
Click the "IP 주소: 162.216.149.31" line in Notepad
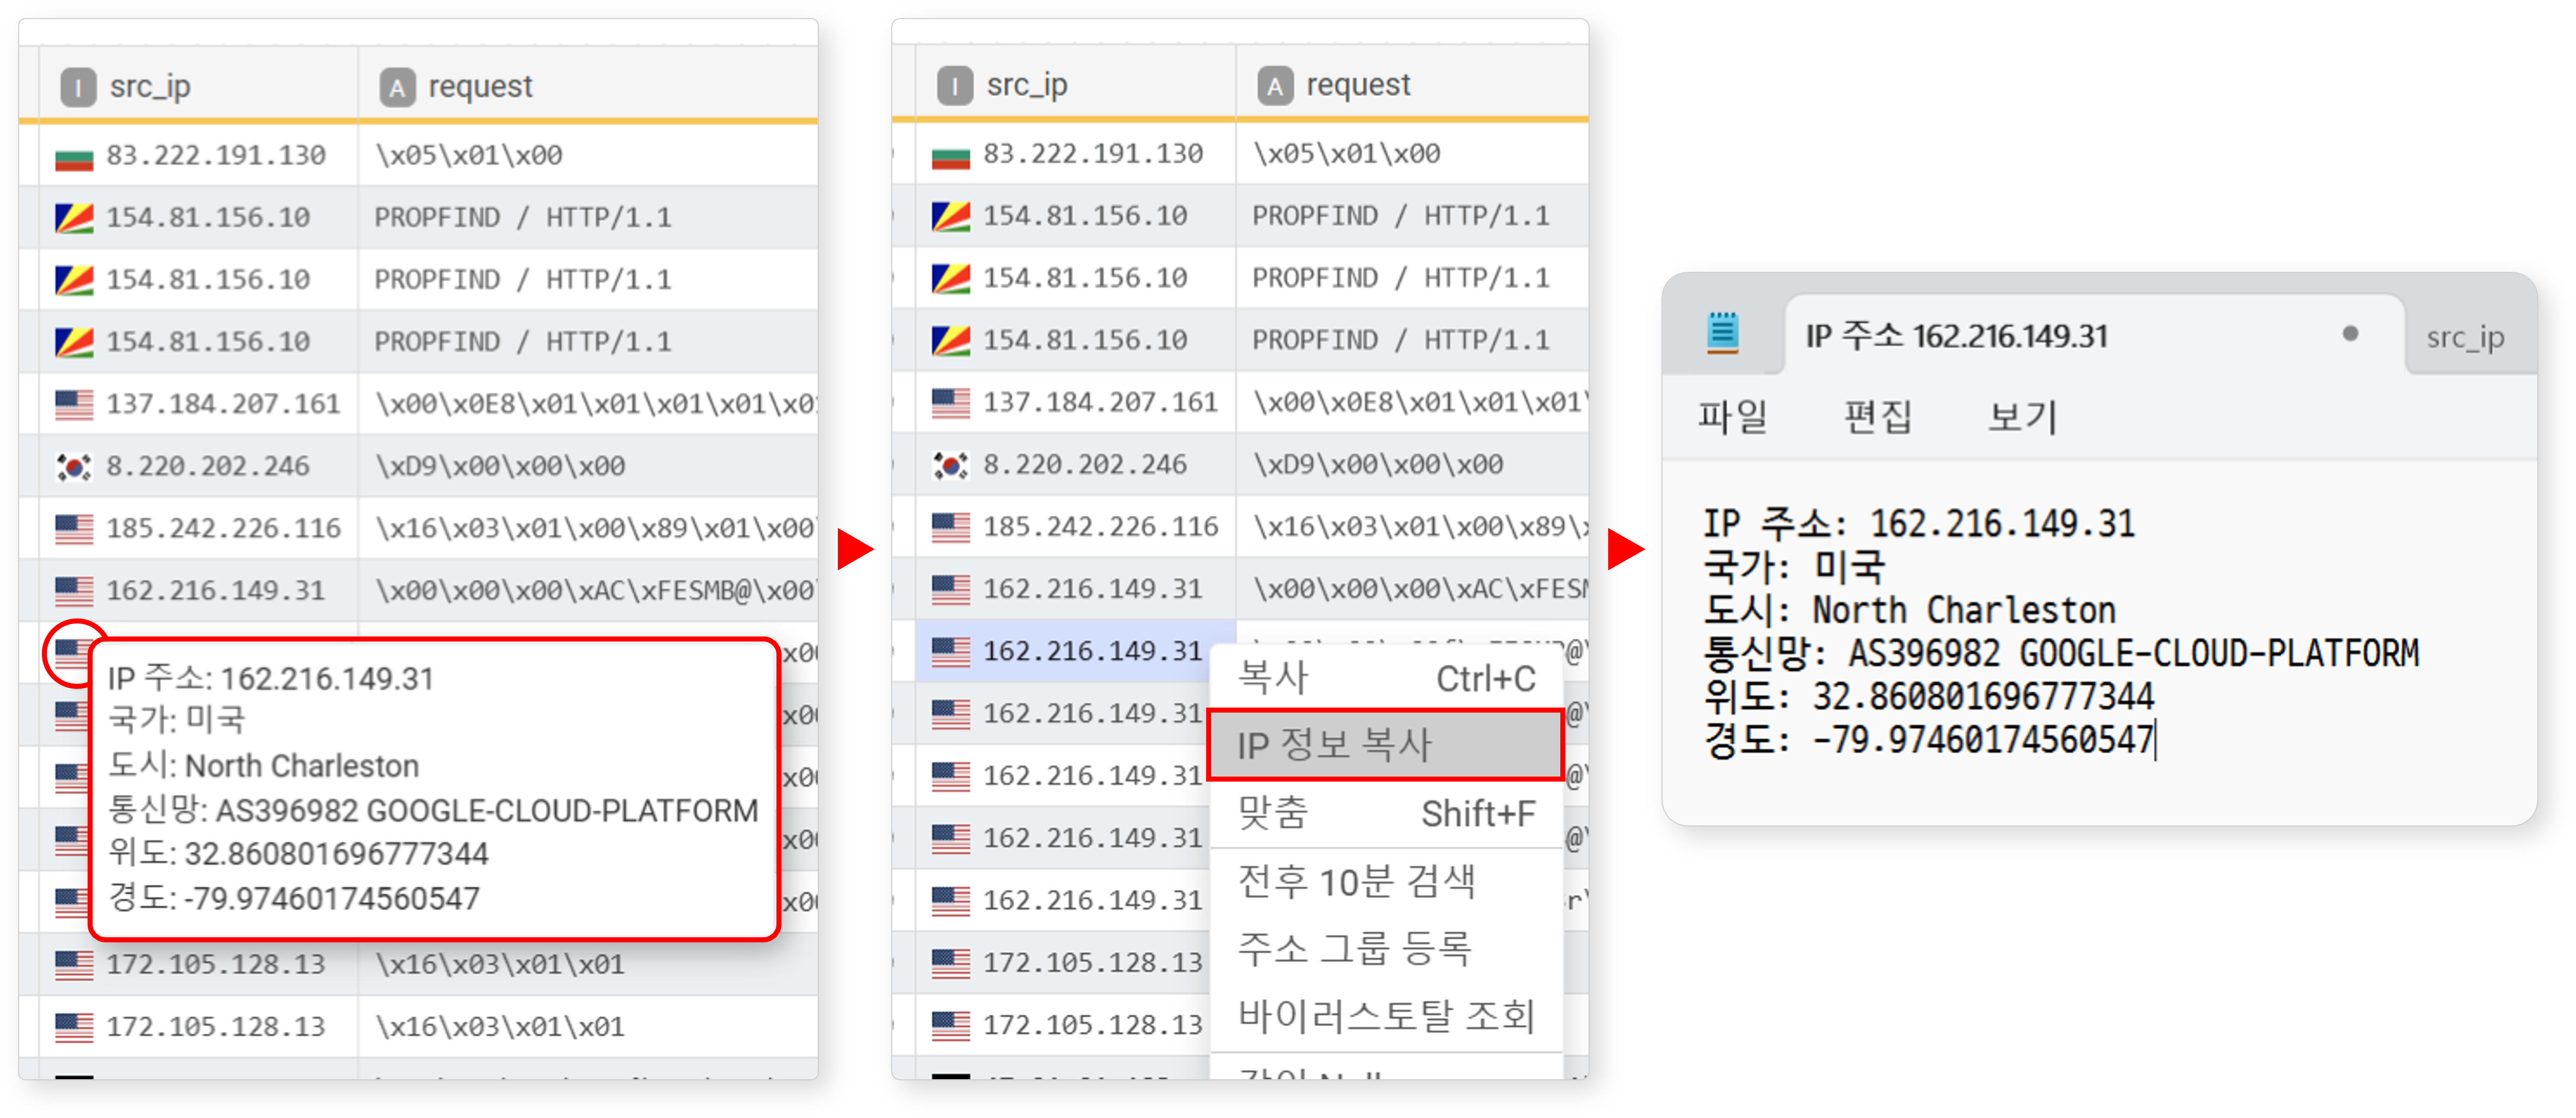point(1919,524)
